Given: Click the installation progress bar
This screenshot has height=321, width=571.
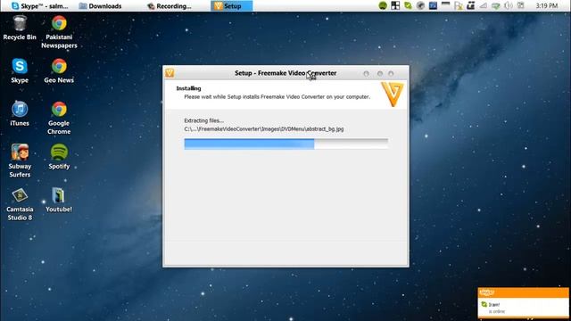Looking at the screenshot, I should click(285, 144).
